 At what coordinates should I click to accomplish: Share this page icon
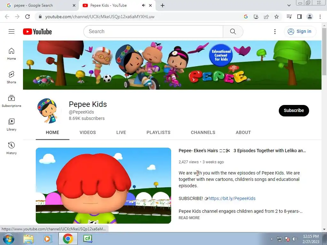pyautogui.click(x=266, y=17)
